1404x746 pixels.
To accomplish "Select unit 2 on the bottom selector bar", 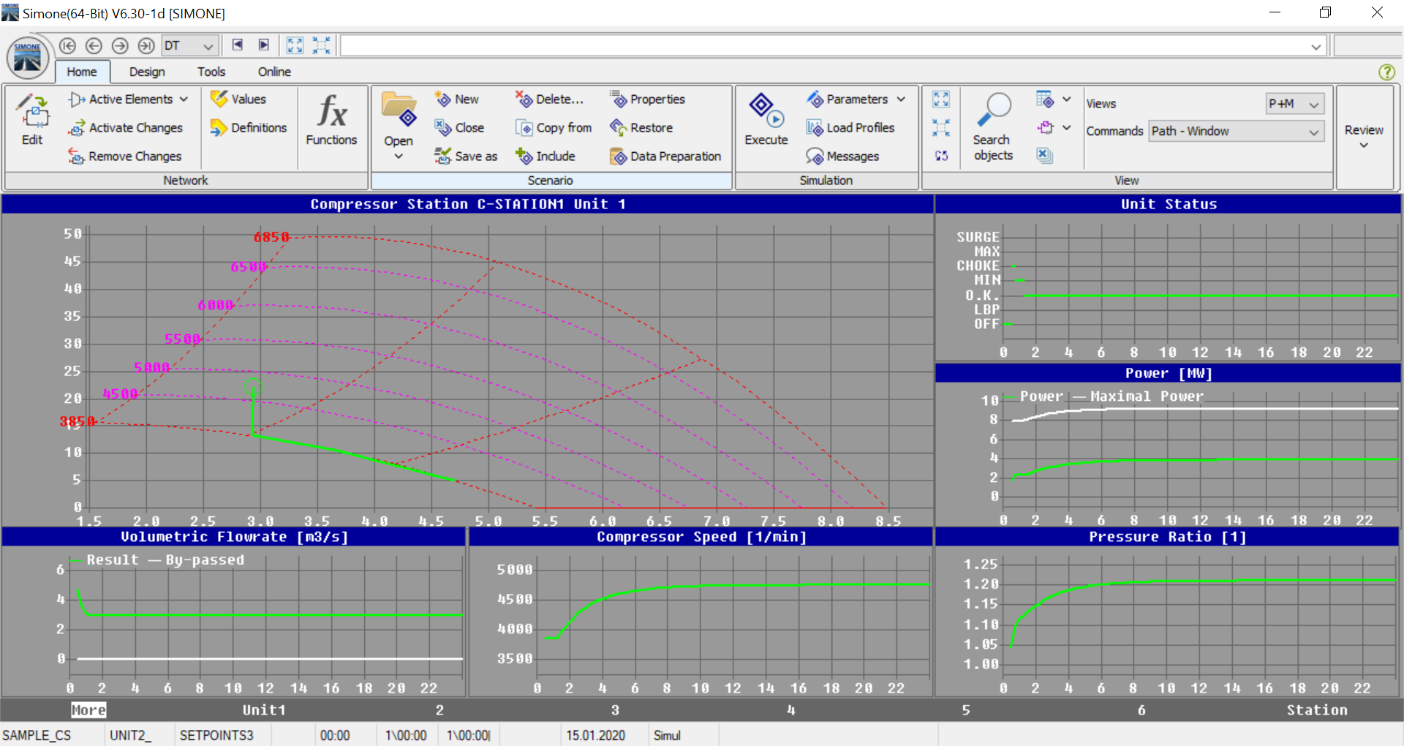I will (x=439, y=710).
